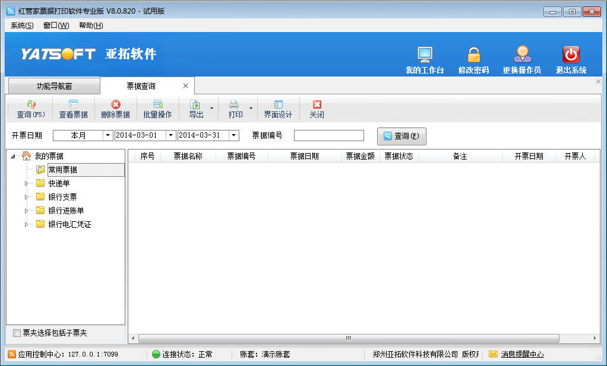Click the 退出系统 power icon
The image size is (607, 366).
pyautogui.click(x=571, y=55)
